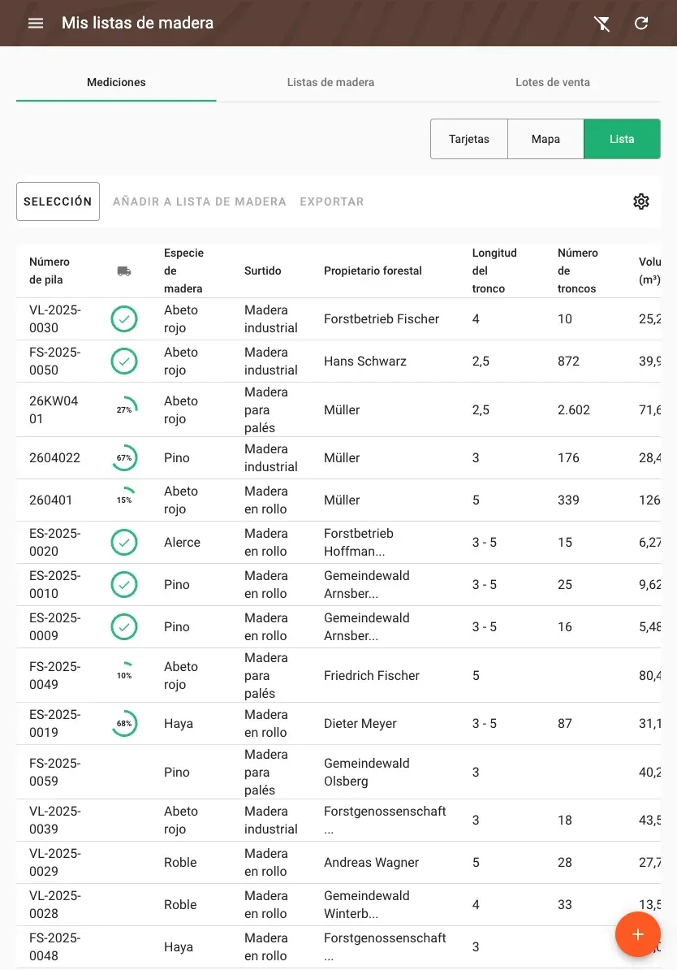Click owner Gemeindewald Winterb...
This screenshot has width=677, height=970.
click(x=367, y=904)
